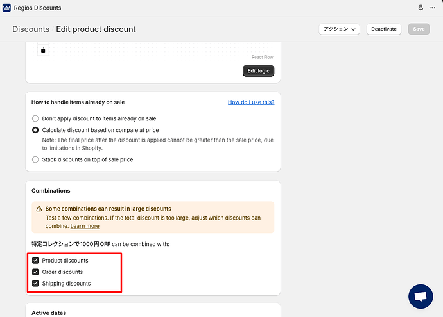This screenshot has width=443, height=317.
Task: Open the three-dot more options menu
Action: 433,8
